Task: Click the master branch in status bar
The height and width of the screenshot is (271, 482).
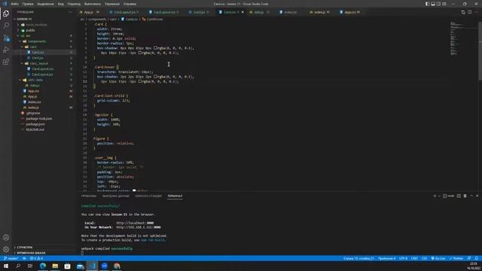Action: (11, 258)
